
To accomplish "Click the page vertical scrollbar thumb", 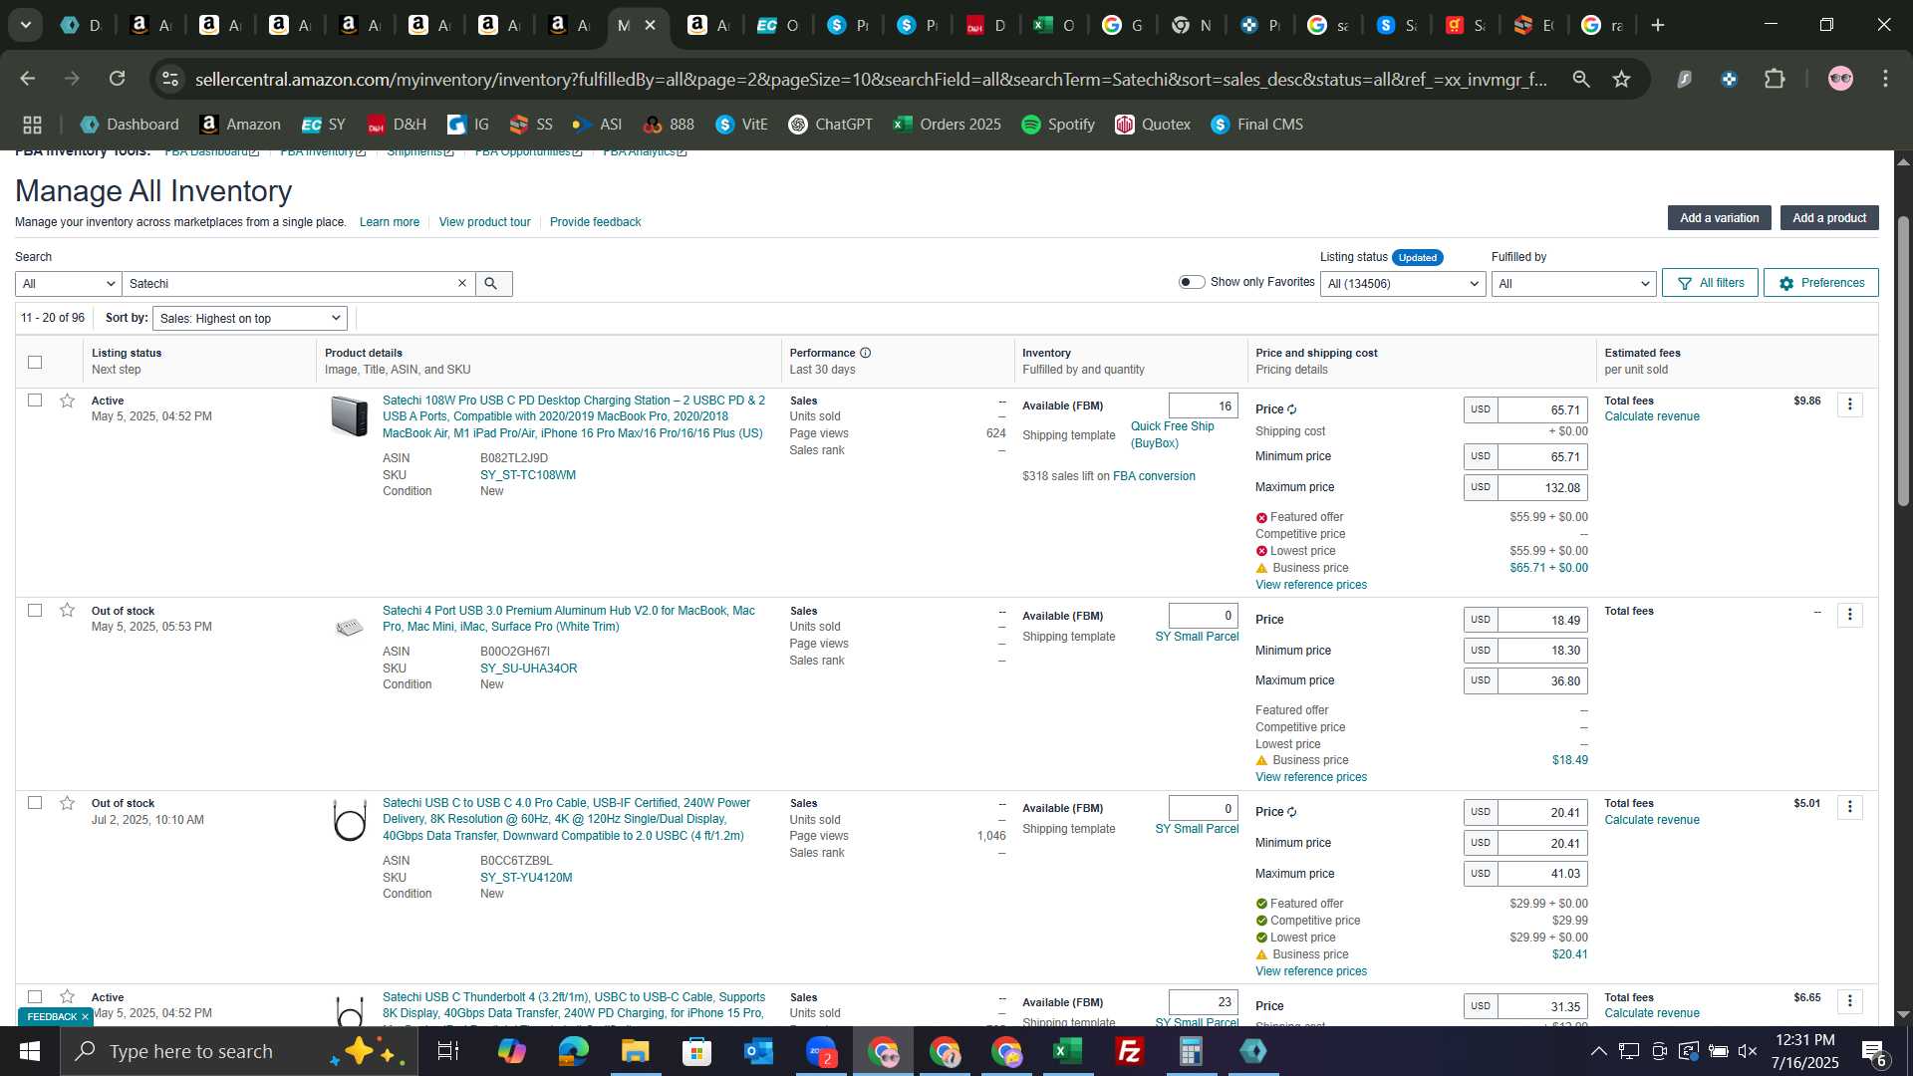I will (1903, 361).
